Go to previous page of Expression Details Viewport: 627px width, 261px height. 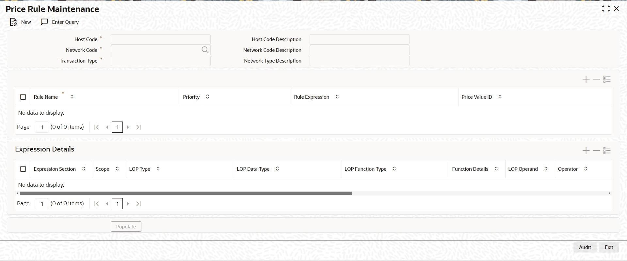click(x=107, y=204)
